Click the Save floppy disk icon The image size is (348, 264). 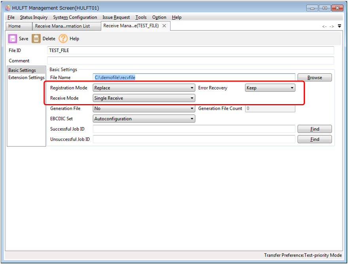coord(13,38)
